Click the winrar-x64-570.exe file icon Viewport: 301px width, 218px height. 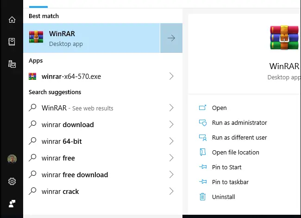(32, 77)
